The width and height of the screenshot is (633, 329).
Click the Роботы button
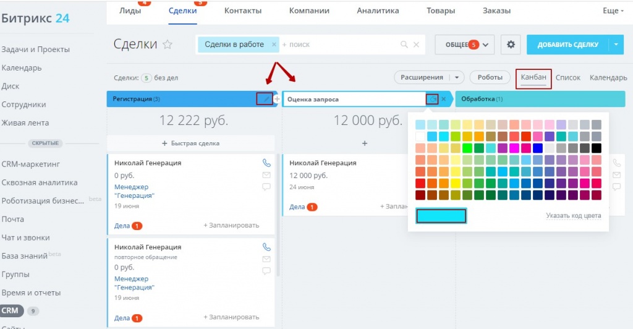point(490,77)
